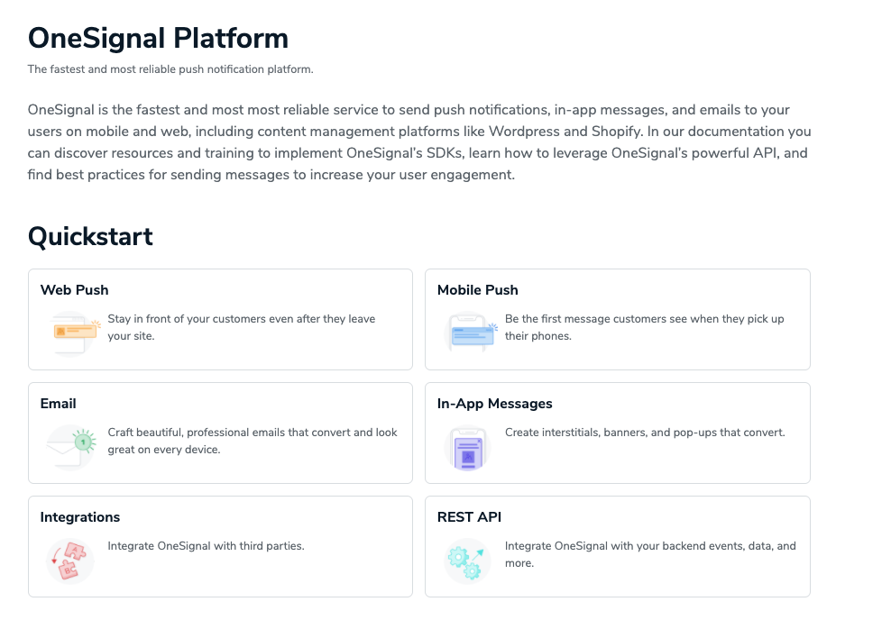
Task: Click the REST API gears icon
Action: (x=468, y=560)
